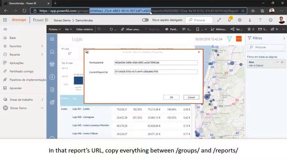
Task: Click Cancel in the properties dialog
Action: [x=191, y=97]
